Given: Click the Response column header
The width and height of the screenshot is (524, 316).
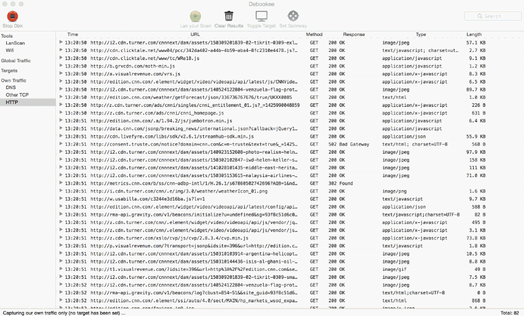Looking at the screenshot, I should pos(353,34).
